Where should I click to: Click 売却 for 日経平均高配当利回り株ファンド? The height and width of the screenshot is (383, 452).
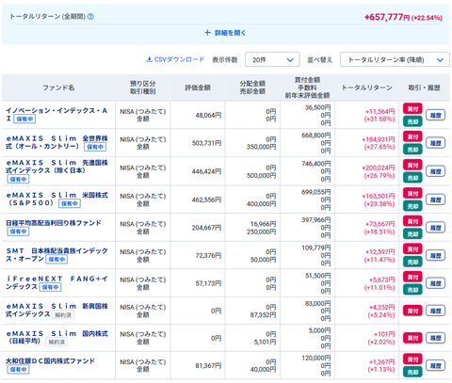412,234
